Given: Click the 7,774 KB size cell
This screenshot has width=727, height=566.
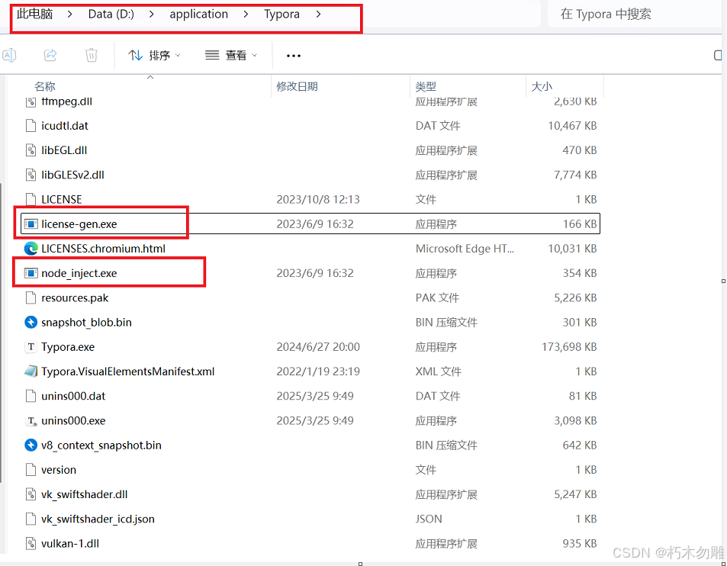Looking at the screenshot, I should click(575, 175).
